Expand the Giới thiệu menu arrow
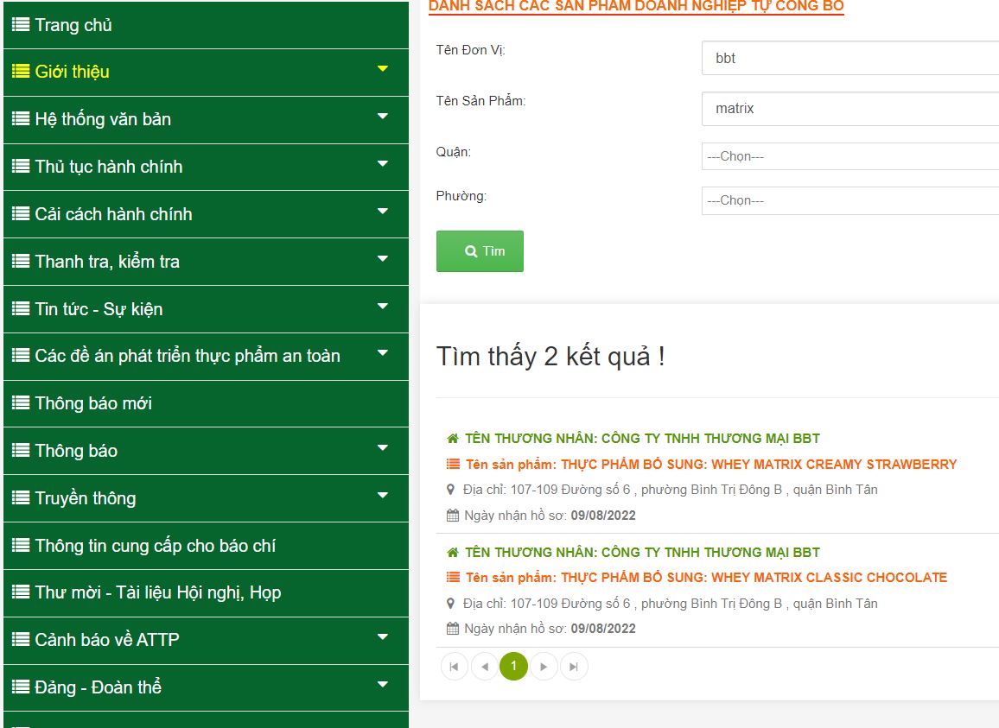This screenshot has width=999, height=728. point(382,69)
